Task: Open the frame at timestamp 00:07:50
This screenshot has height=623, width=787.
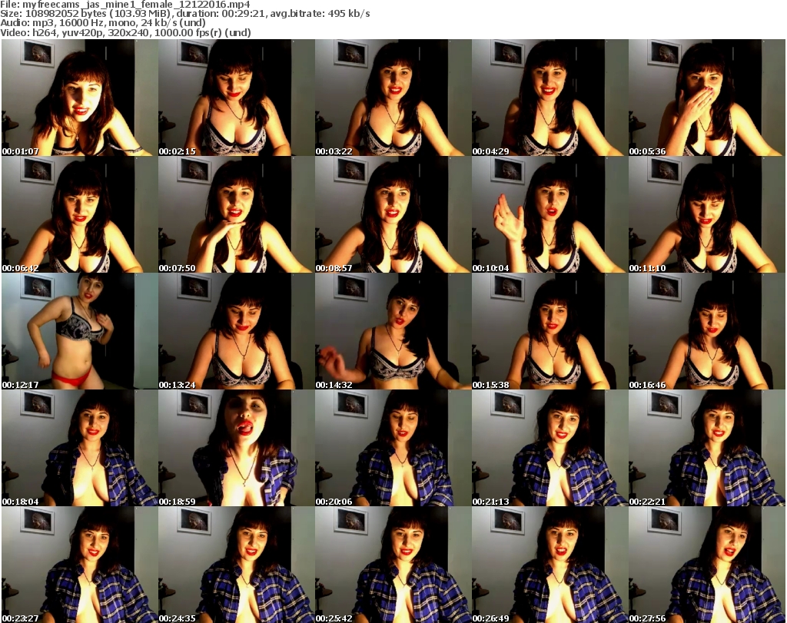Action: coord(237,214)
